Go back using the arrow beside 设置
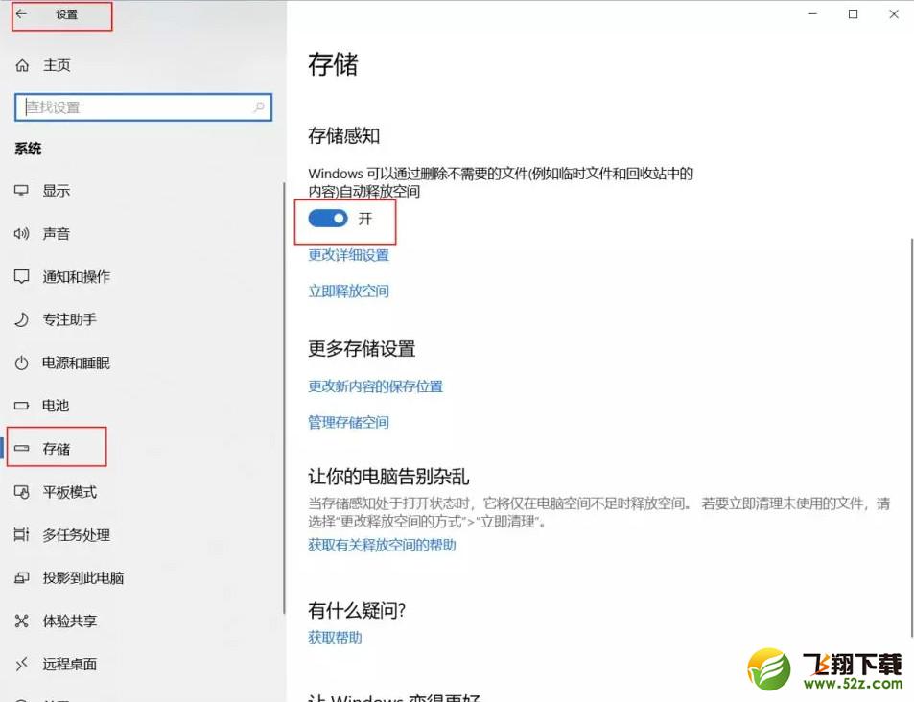The width and height of the screenshot is (914, 702). point(20,15)
